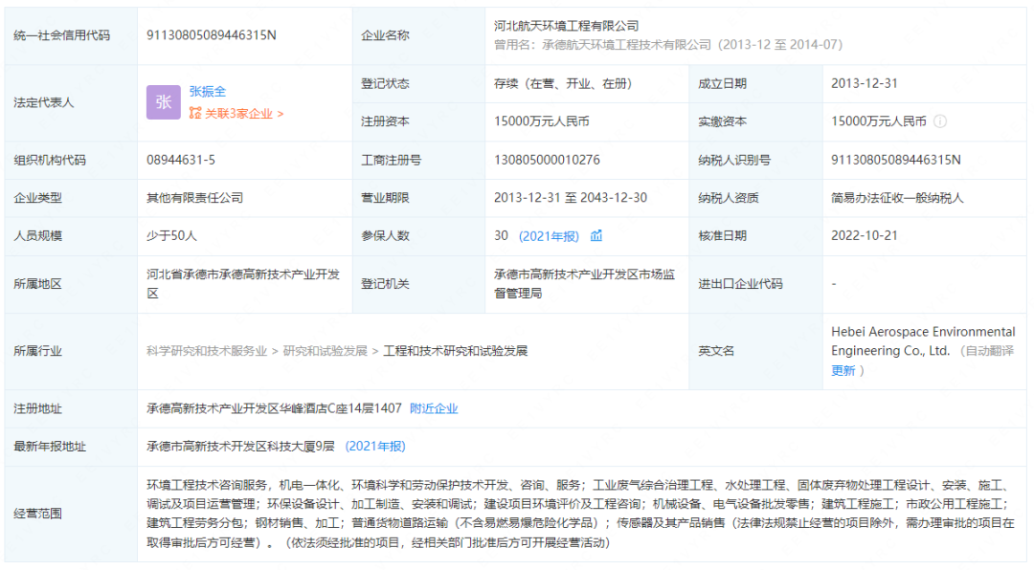Click the info icon beside 实缴资本 amount
The image size is (1034, 570).
coord(940,121)
